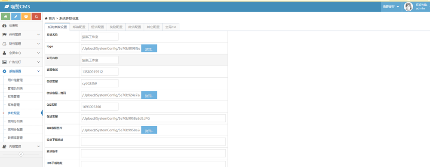Viewport: 430px width, 167px height.
Task: Click the 广告幻灯 picture icon
Action: point(4,62)
